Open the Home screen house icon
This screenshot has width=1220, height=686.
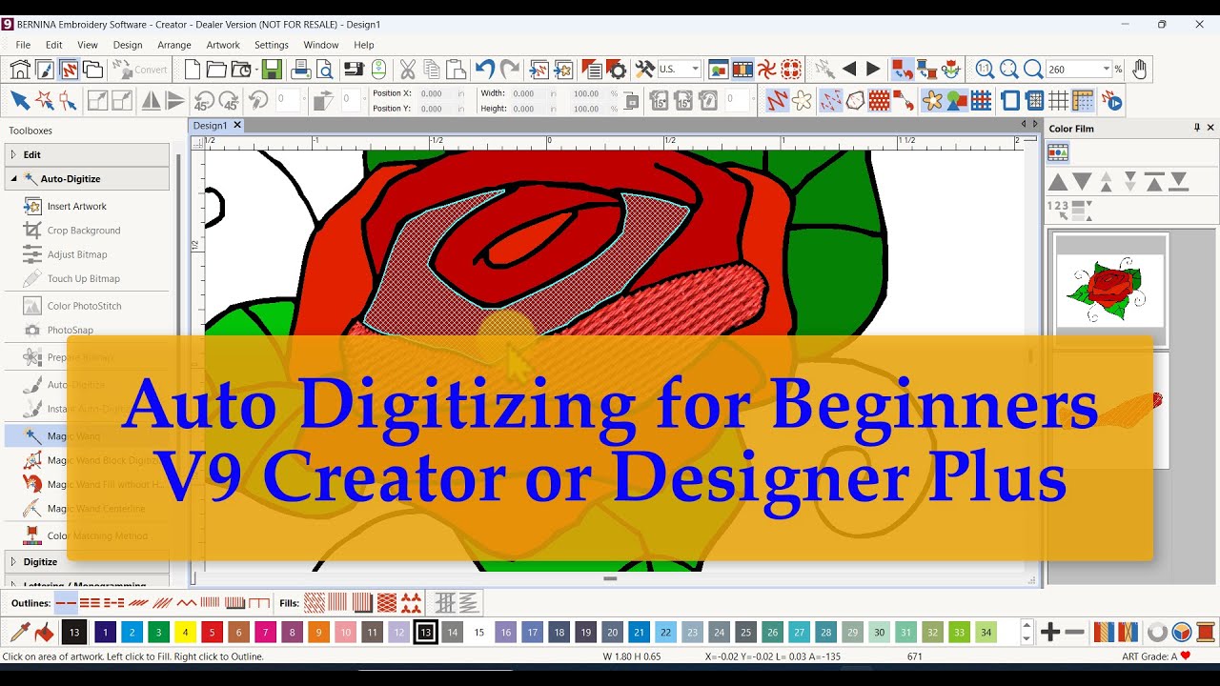(x=21, y=69)
